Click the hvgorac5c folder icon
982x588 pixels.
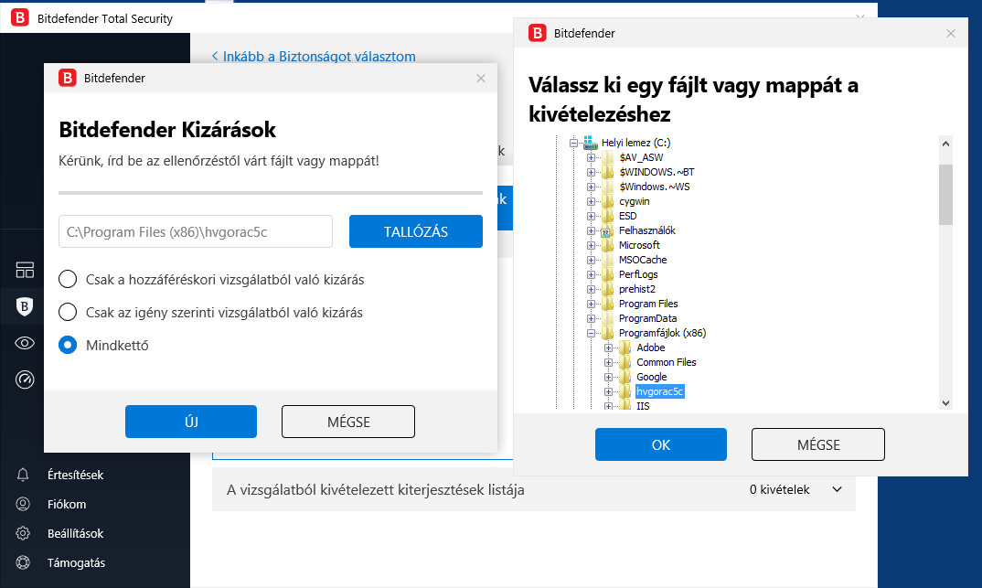pyautogui.click(x=625, y=392)
